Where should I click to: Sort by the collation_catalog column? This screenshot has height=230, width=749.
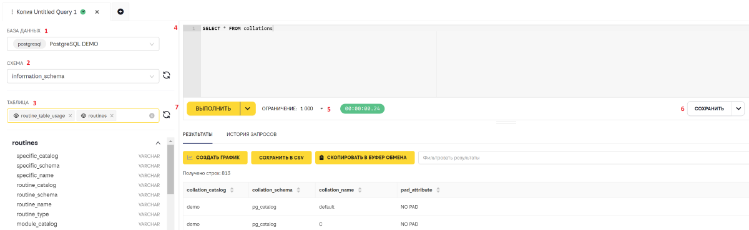pos(232,189)
